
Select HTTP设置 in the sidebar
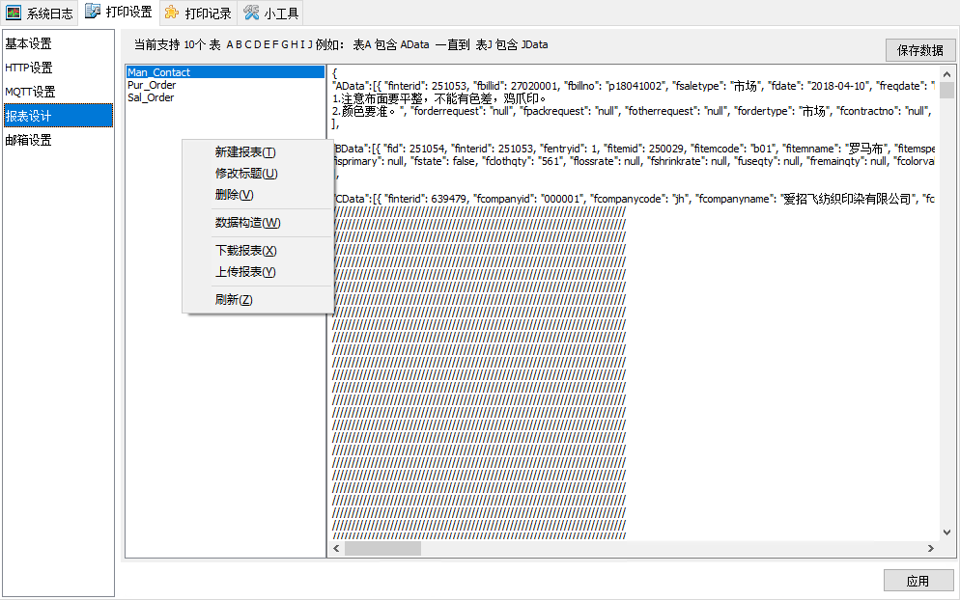tap(58, 68)
